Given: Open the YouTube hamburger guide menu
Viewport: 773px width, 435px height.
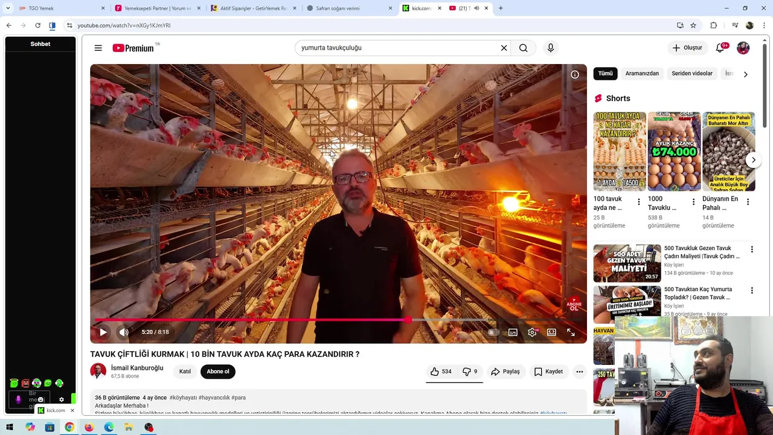Looking at the screenshot, I should click(x=98, y=48).
